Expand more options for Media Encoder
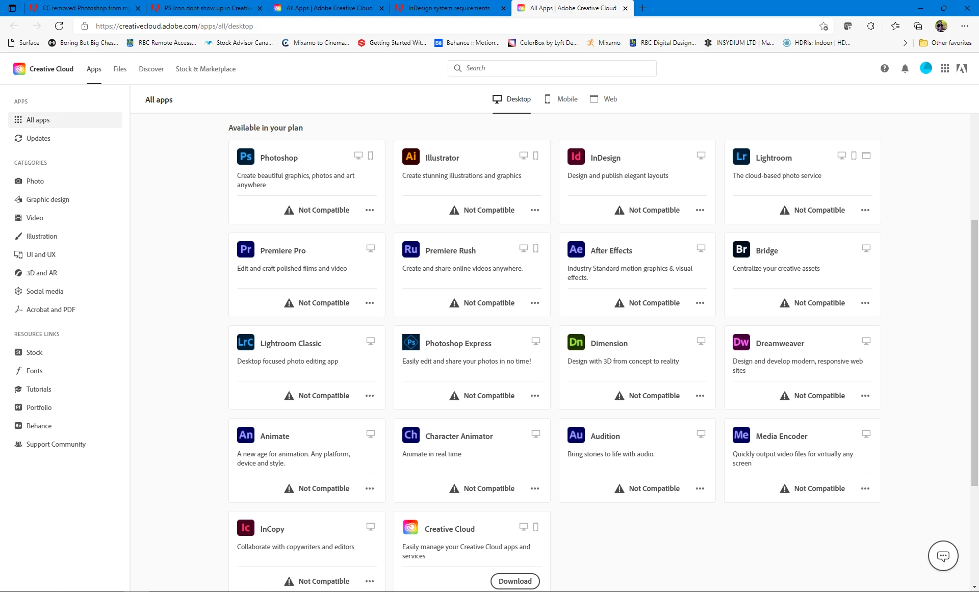979x592 pixels. (x=865, y=488)
